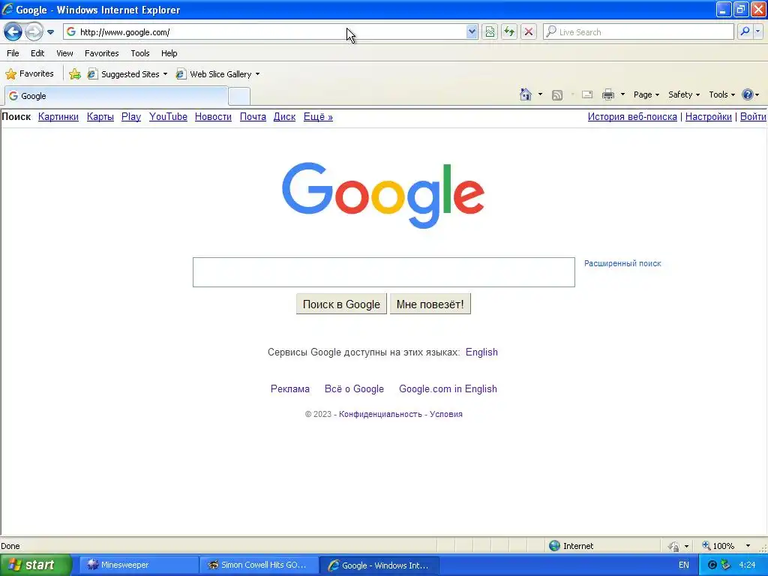768x576 pixels.
Task: Open Google.com in English link
Action: tap(448, 389)
